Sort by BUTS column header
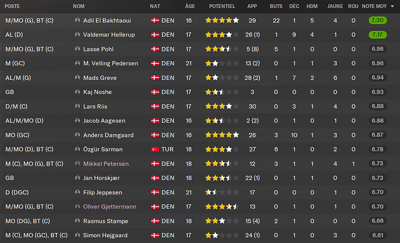 [276, 6]
